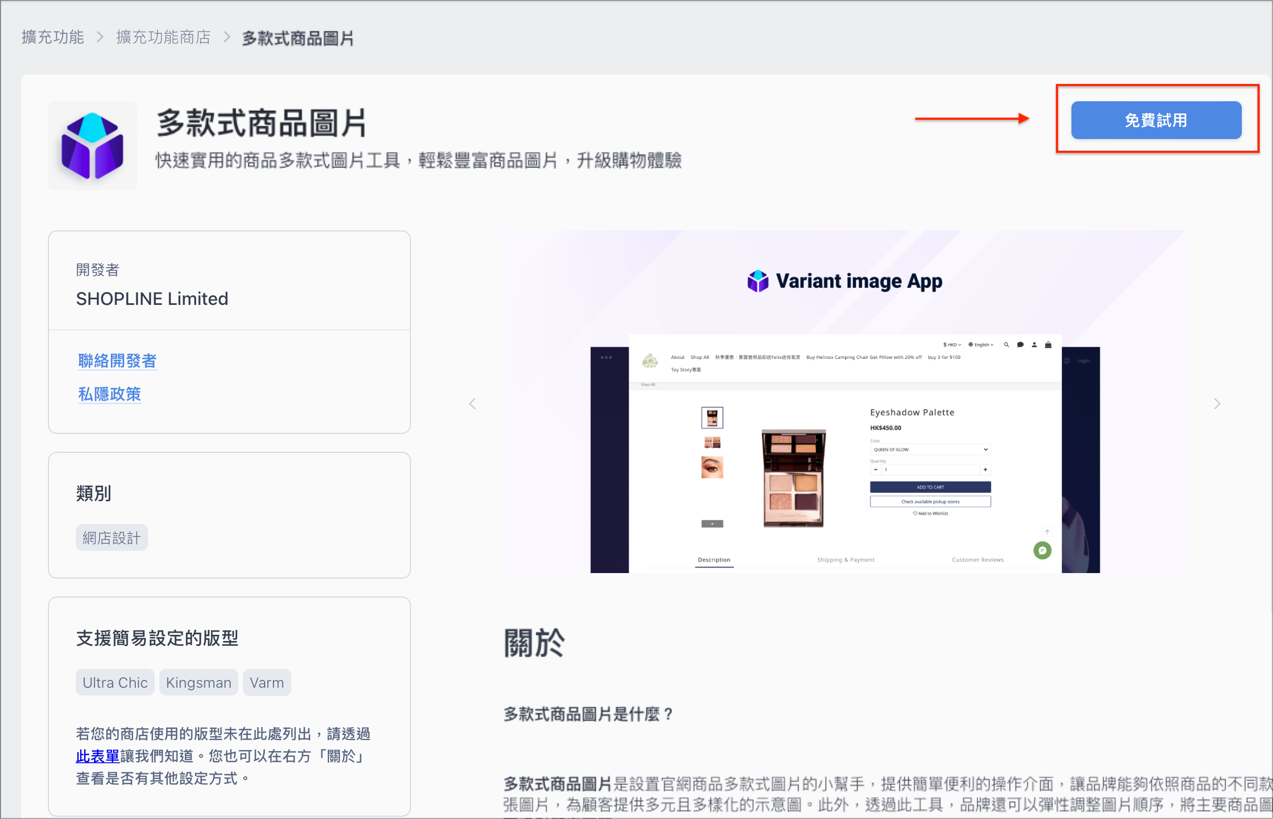Viewport: 1273px width, 819px height.
Task: Click the Ultra Chic theme tag
Action: pyautogui.click(x=115, y=682)
